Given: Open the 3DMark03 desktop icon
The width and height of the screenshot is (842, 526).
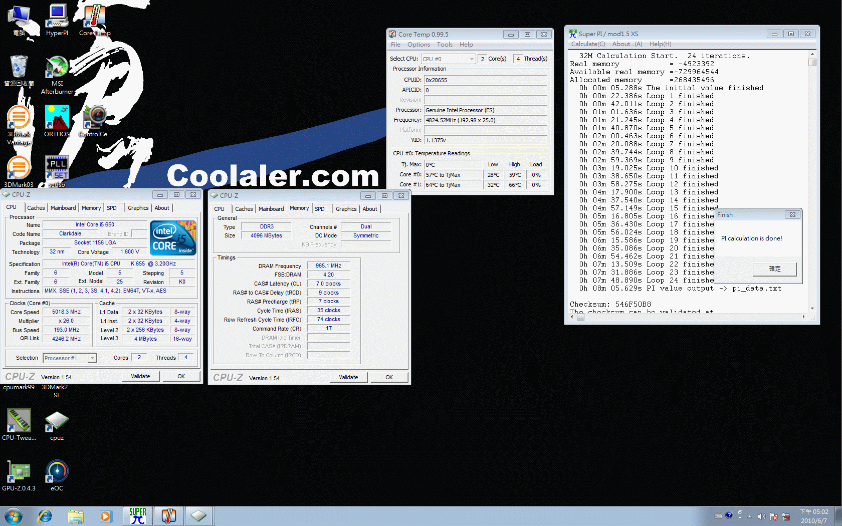Looking at the screenshot, I should (19, 171).
